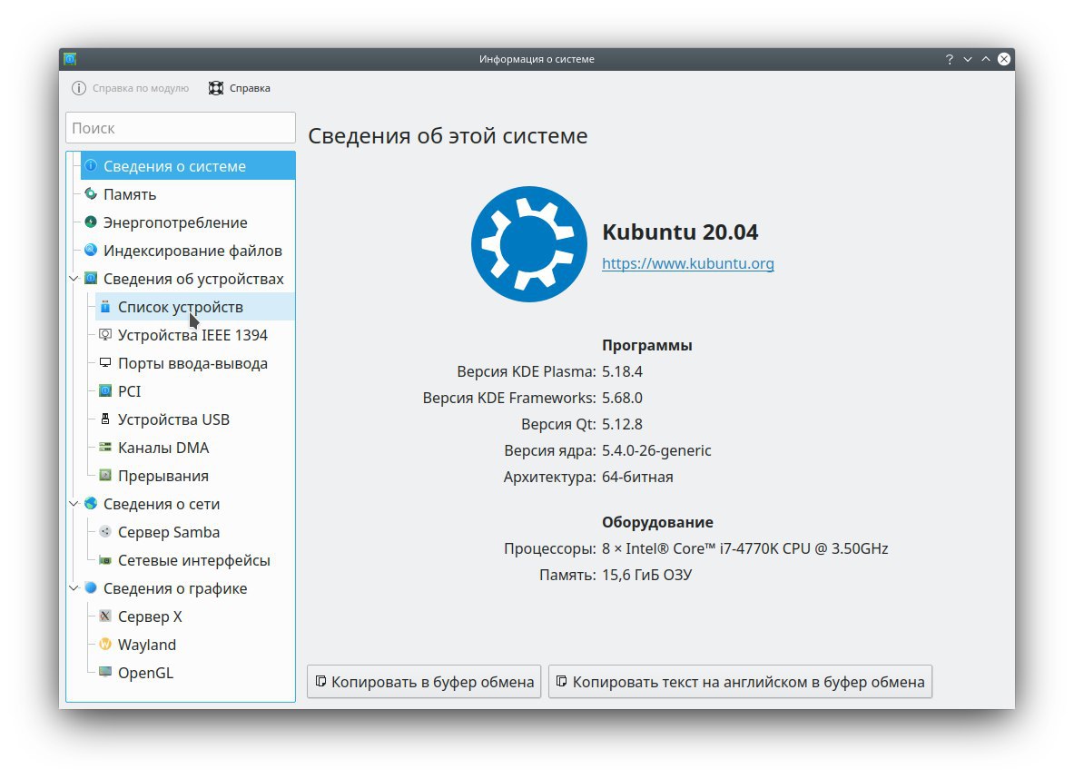Click the memory value 15,6 ГиБ ОЗУ
The height and width of the screenshot is (779, 1074).
pyautogui.click(x=646, y=574)
